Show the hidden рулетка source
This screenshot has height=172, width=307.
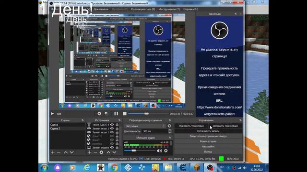tap(112, 143)
